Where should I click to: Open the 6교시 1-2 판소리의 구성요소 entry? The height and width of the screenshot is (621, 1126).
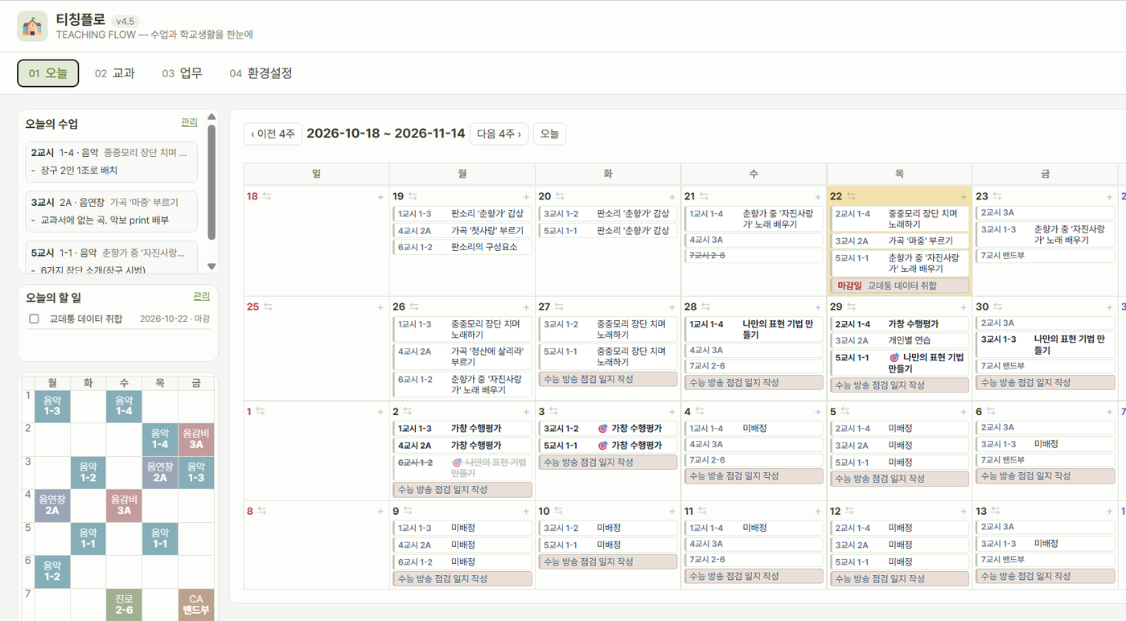[x=462, y=247]
